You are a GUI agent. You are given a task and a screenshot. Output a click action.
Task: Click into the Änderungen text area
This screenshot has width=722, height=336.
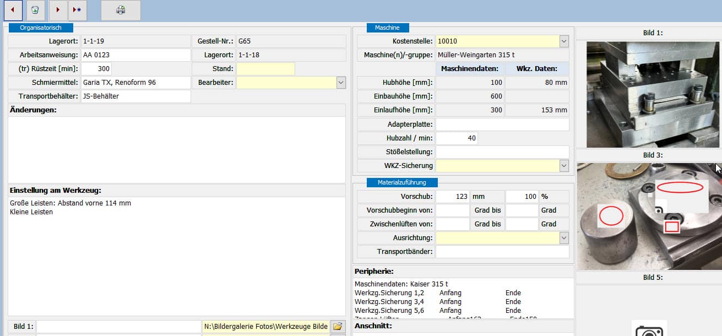(x=176, y=149)
